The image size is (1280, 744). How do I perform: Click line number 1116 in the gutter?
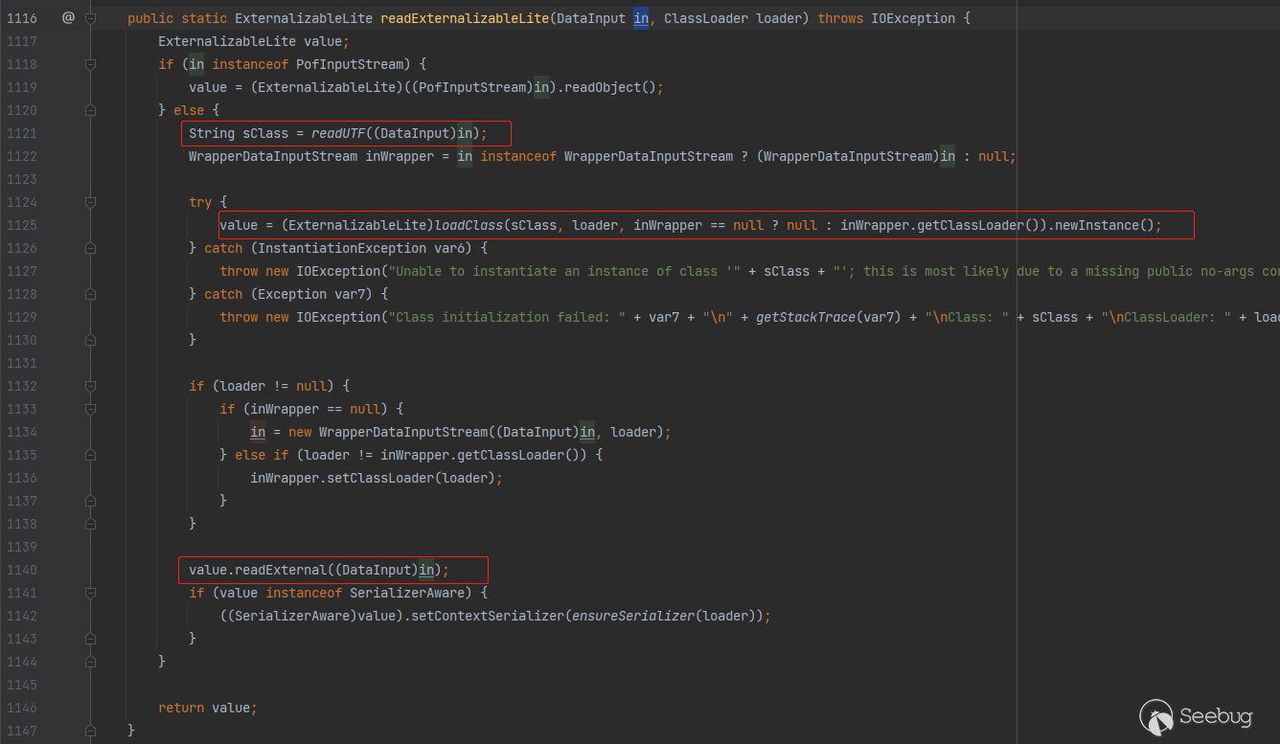(21, 18)
